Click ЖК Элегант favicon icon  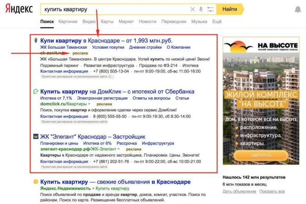[x=36, y=136]
